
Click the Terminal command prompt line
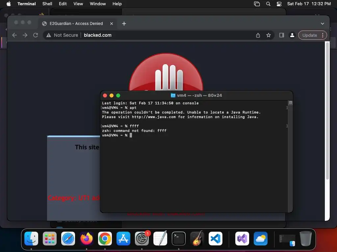[x=117, y=135]
